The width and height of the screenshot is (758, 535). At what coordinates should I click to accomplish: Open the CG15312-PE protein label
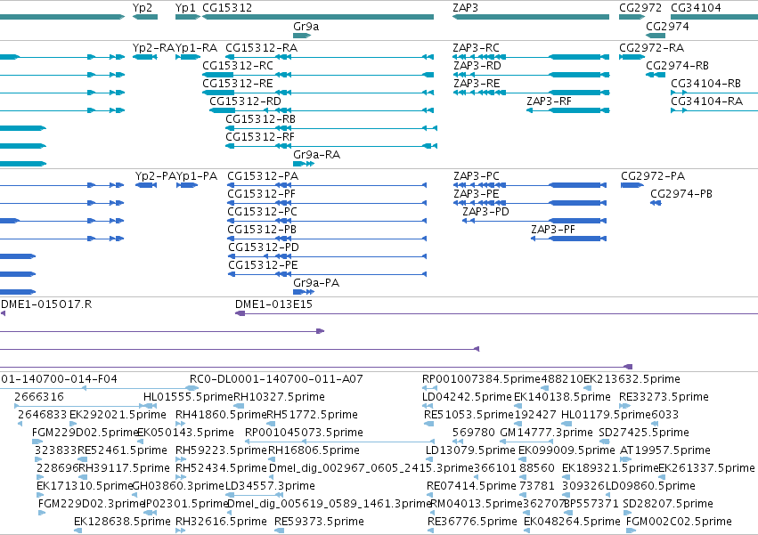coord(263,266)
